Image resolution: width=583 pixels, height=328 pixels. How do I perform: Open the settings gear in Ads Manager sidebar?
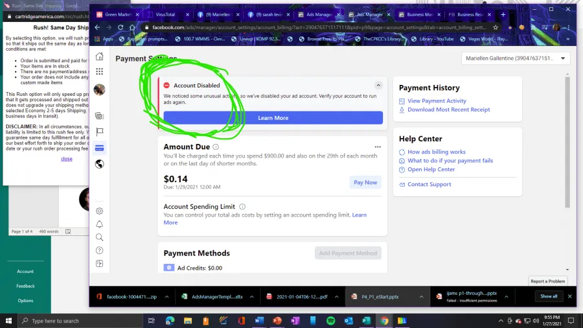point(99,211)
